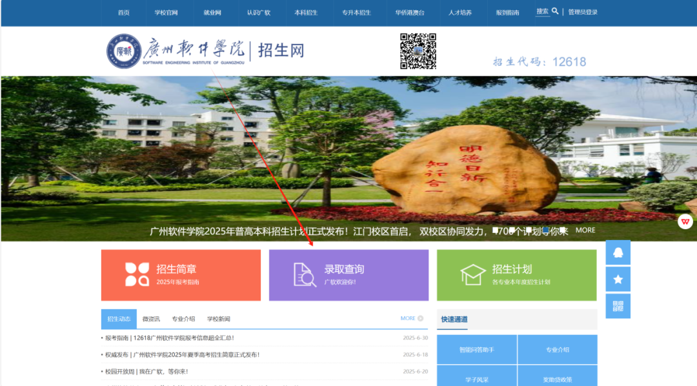Open 奖助贷政策 quick channel tile
Viewport: 697px width, 386px height.
(558, 376)
